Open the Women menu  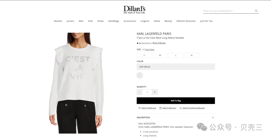pos(58,21)
